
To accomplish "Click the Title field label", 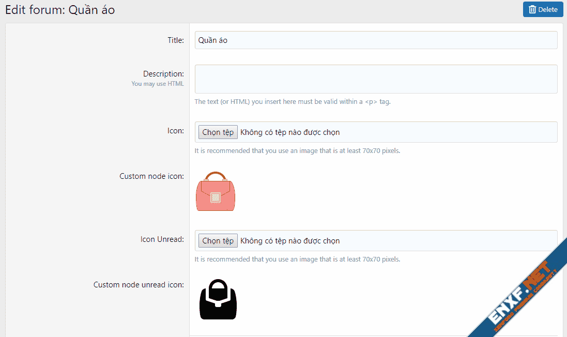I will tap(175, 40).
